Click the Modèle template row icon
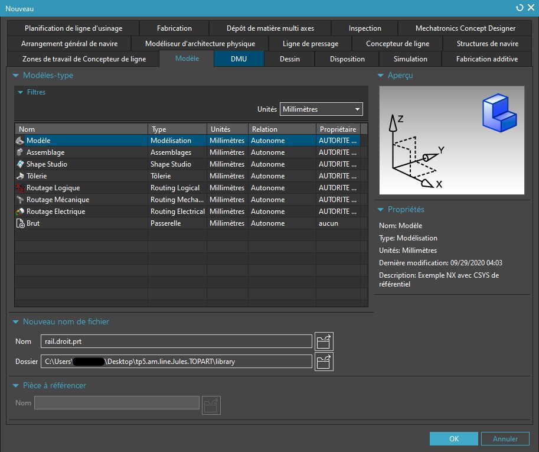539x452 pixels. pos(20,141)
